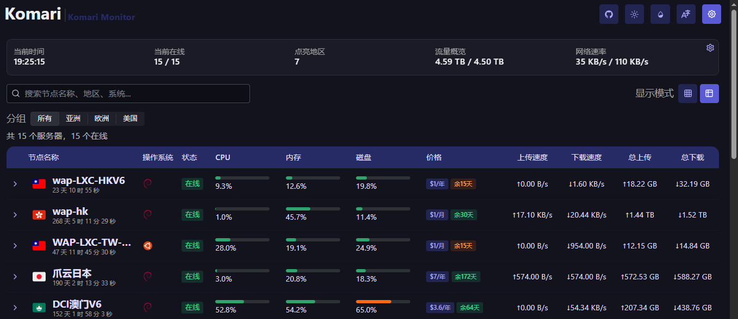
Task: Click the 19:25:15 current time value
Action: click(x=29, y=62)
